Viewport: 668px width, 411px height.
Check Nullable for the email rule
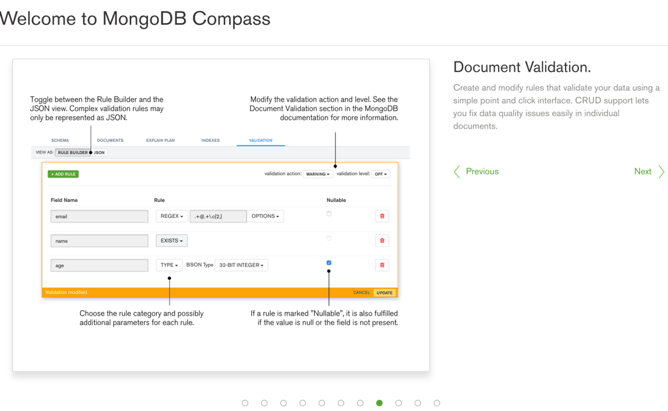(x=329, y=213)
